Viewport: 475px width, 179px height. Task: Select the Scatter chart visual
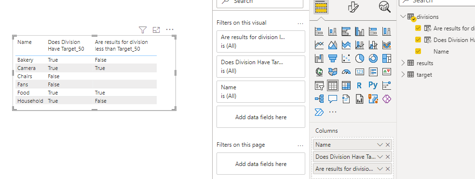pyautogui.click(x=346, y=58)
